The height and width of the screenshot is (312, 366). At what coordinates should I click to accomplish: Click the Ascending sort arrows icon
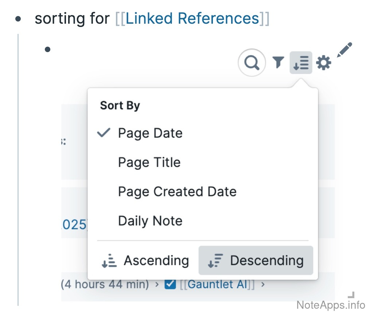(x=109, y=261)
